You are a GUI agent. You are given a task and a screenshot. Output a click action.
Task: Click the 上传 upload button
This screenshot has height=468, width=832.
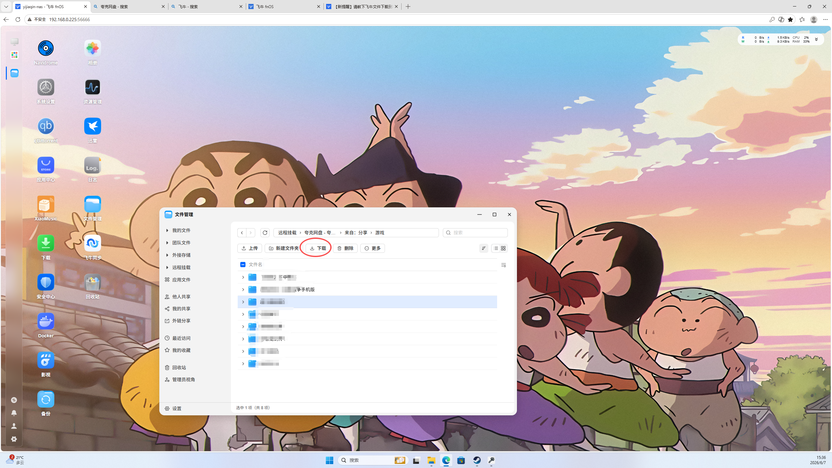click(250, 248)
